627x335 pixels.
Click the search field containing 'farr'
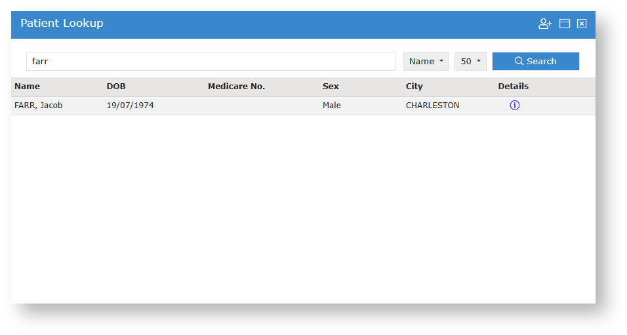(210, 61)
